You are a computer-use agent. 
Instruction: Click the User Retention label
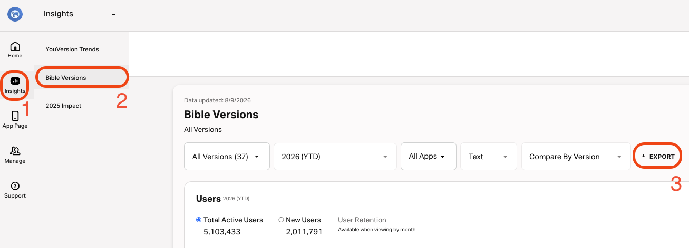pos(362,220)
